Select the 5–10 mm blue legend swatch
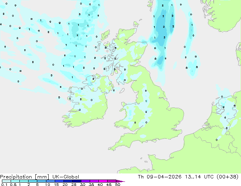The width and height of the screenshot is (241, 186). (41, 181)
